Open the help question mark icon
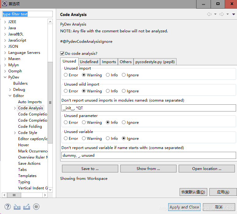Screen dimensions: 237x214 (8, 207)
